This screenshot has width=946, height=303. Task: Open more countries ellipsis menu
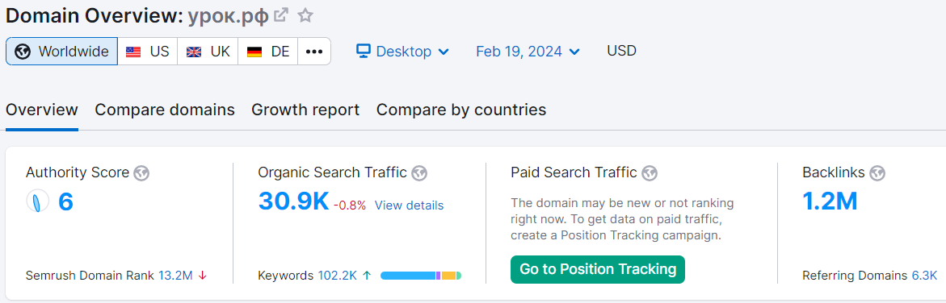314,52
